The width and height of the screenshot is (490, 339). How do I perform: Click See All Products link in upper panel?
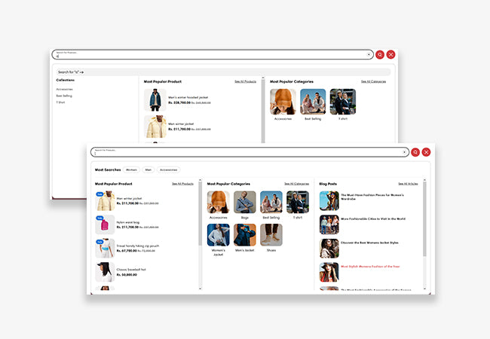pyautogui.click(x=246, y=81)
